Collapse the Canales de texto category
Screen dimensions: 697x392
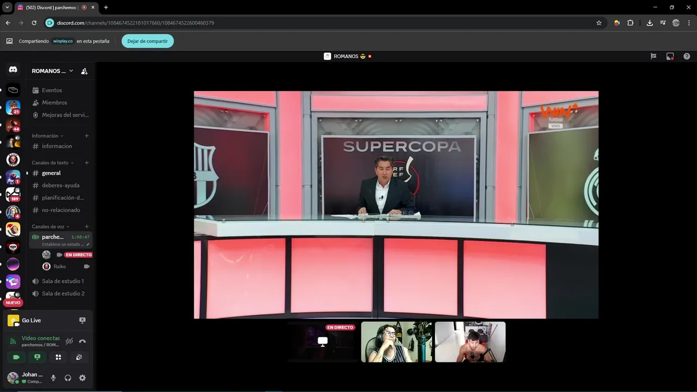[x=53, y=163]
